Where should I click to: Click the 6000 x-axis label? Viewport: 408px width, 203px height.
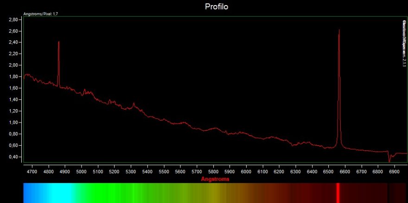pyautogui.click(x=246, y=172)
